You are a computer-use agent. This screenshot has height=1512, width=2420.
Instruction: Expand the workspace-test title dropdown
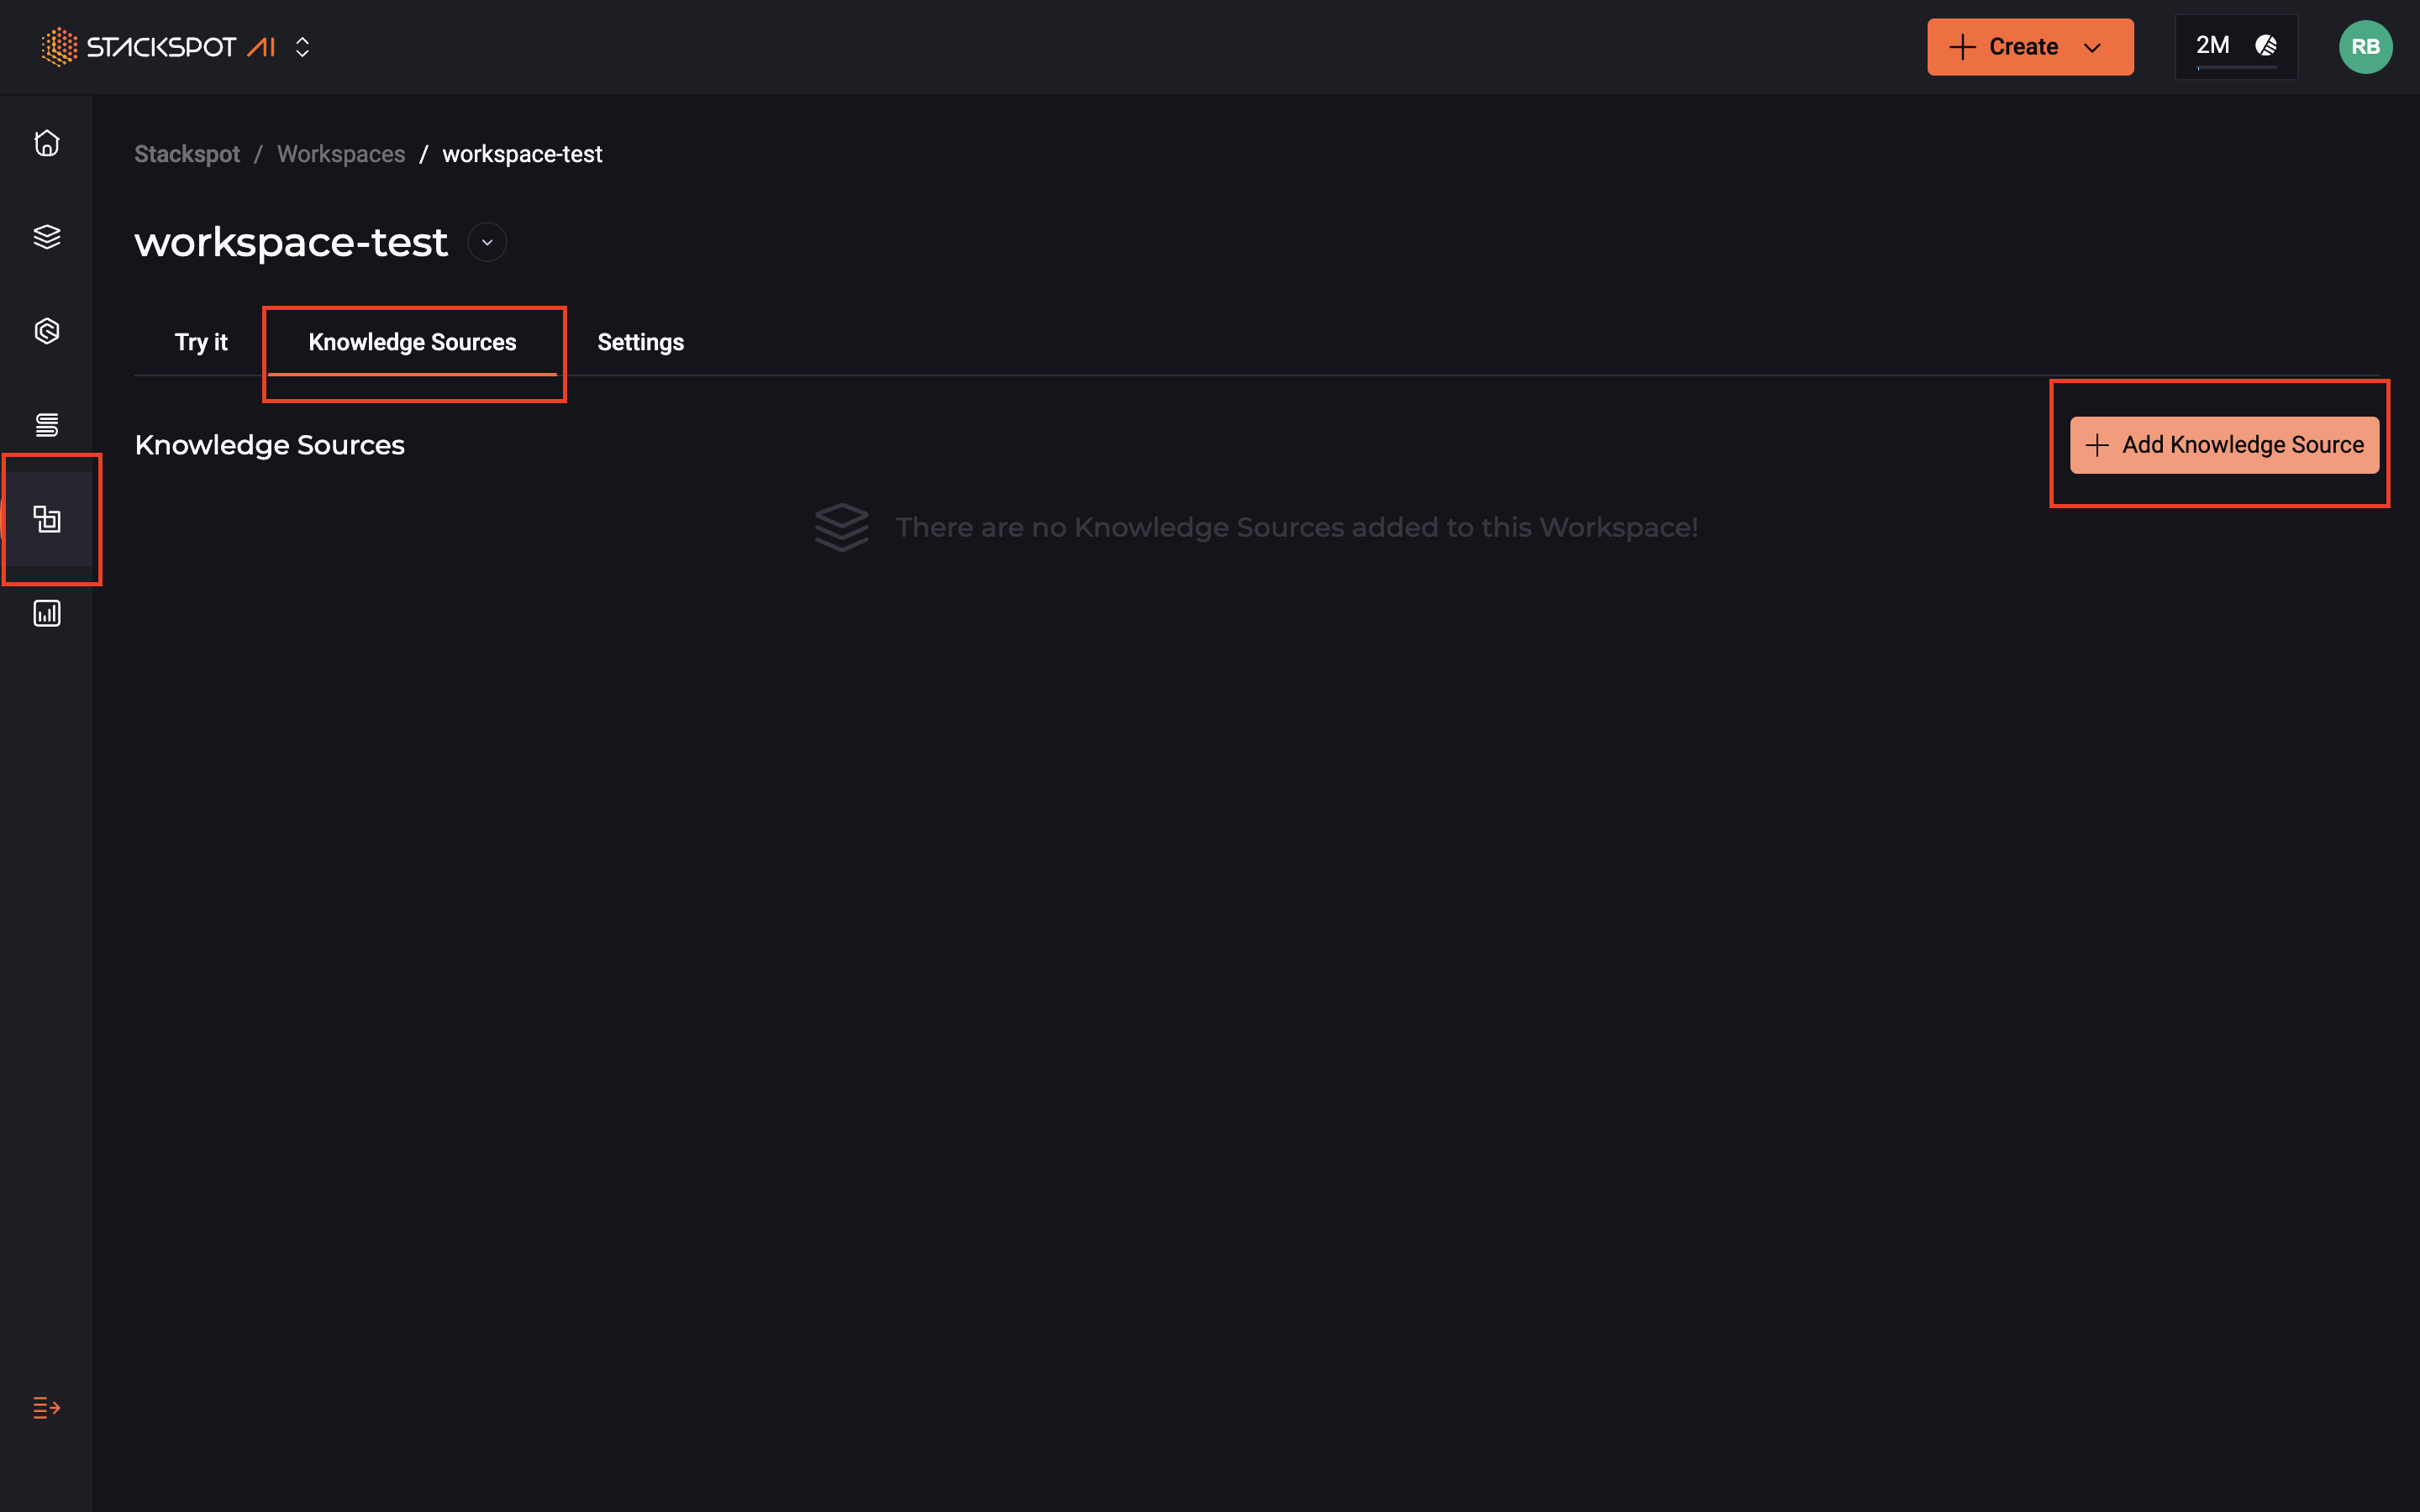487,242
